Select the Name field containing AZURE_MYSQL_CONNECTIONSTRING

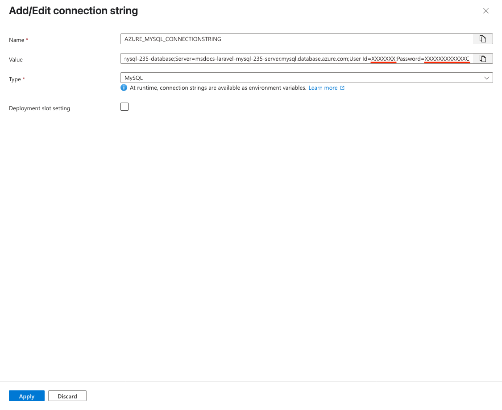[x=295, y=39]
